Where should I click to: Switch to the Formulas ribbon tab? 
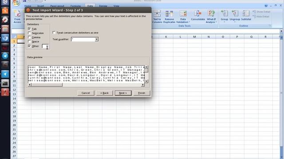[75, 6]
